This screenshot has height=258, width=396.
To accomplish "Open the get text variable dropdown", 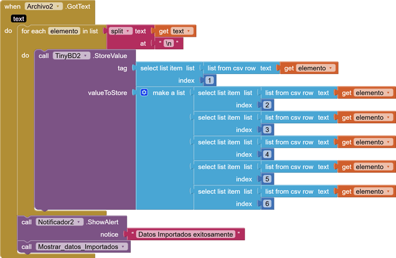I will 189,31.
